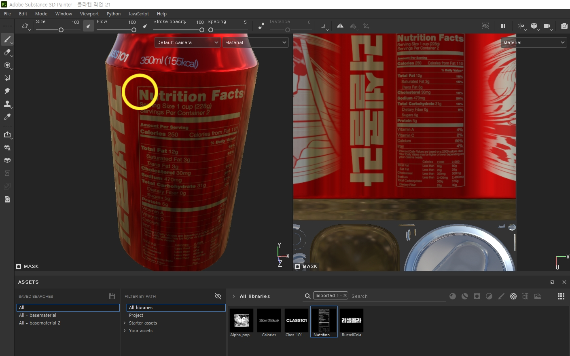Filter assets by environment image icon
Image resolution: width=570 pixels, height=356 pixels.
(538, 296)
